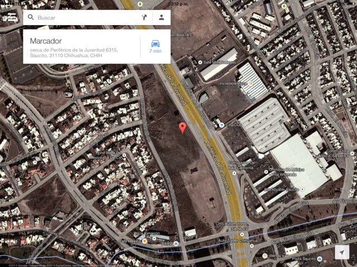Open the directions route icon in search bar

144,17
